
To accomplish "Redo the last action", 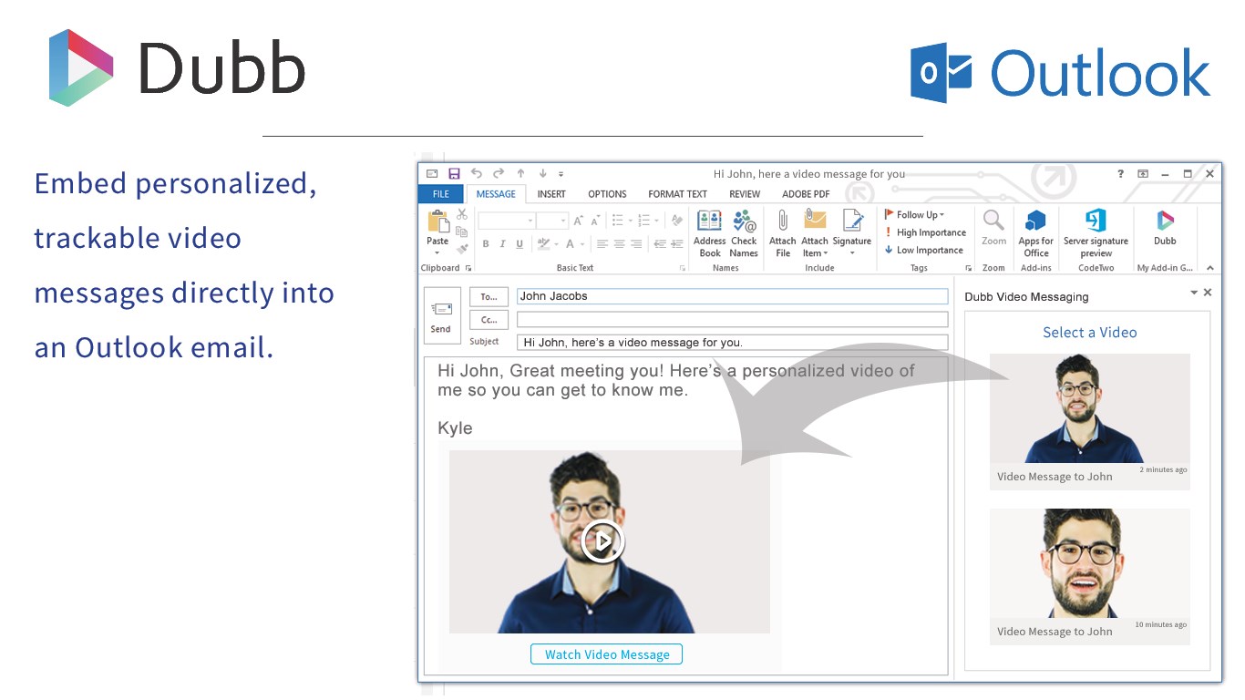I will click(x=499, y=173).
